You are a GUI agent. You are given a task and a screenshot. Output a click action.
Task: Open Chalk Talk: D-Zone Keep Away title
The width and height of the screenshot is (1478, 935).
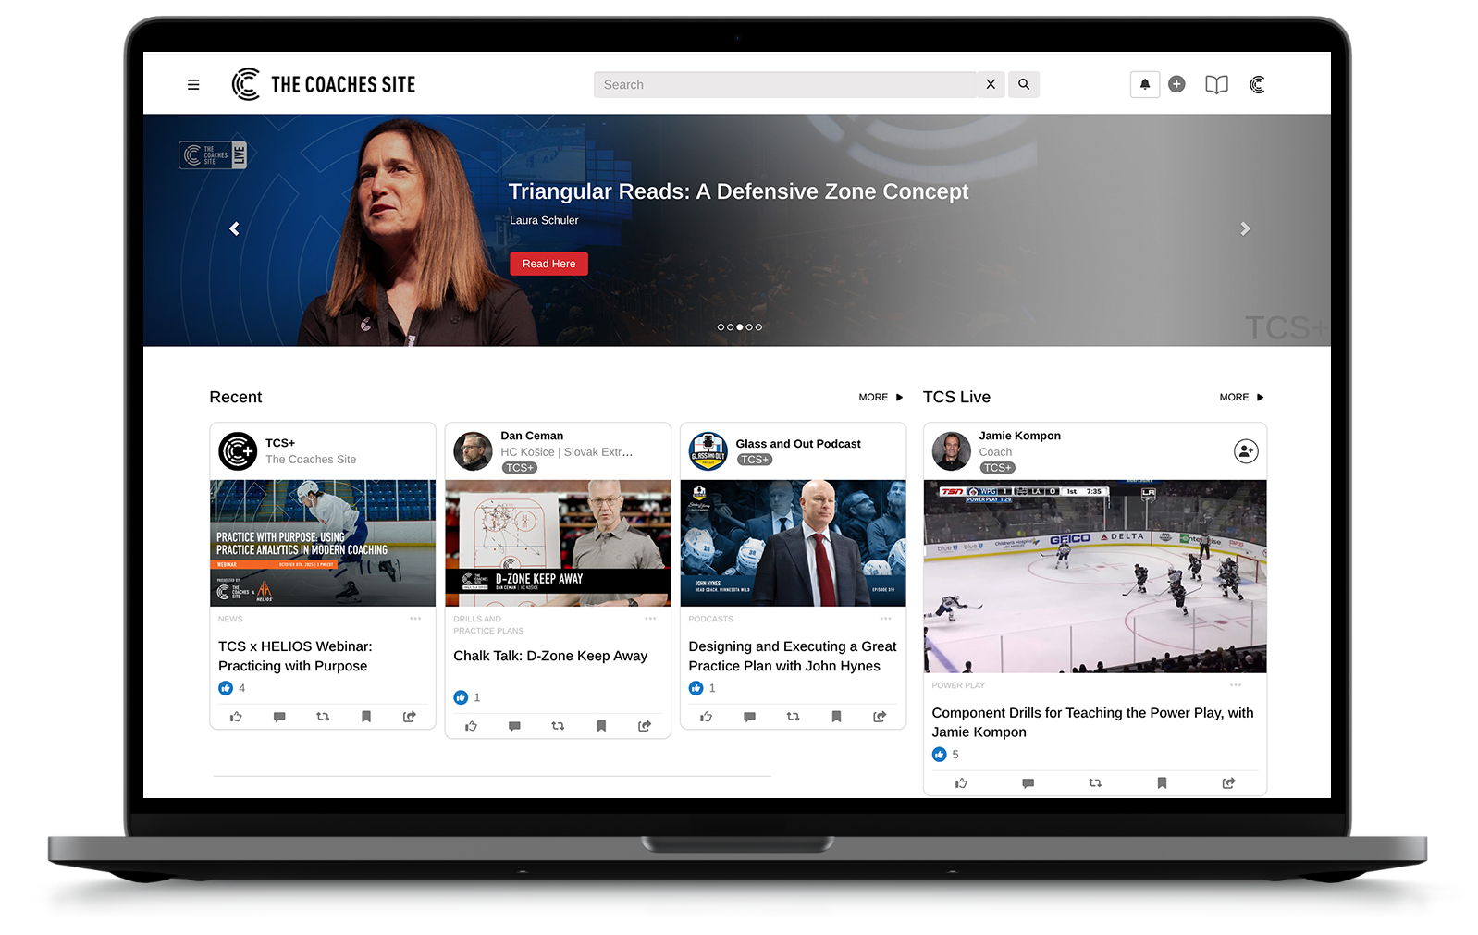[x=550, y=656]
